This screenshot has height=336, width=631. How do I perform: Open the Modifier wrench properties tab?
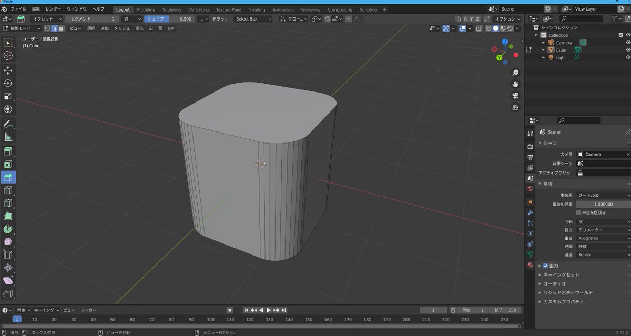pos(530,212)
